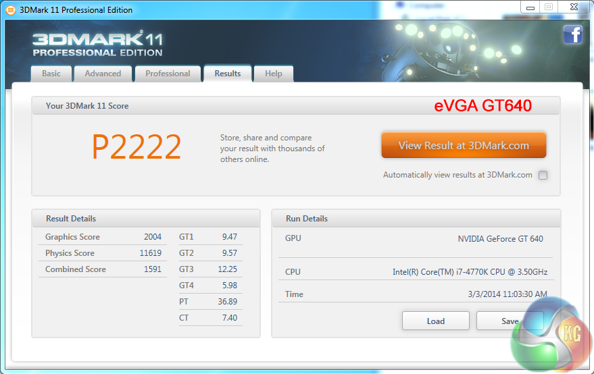Select the Physics Score value 11619
Image resolution: width=594 pixels, height=374 pixels.
click(151, 253)
